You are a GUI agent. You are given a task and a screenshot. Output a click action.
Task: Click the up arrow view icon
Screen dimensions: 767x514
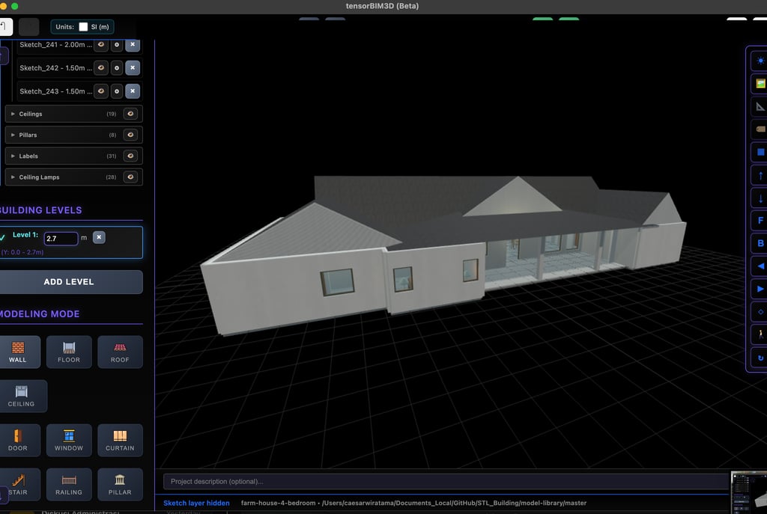[x=760, y=175]
